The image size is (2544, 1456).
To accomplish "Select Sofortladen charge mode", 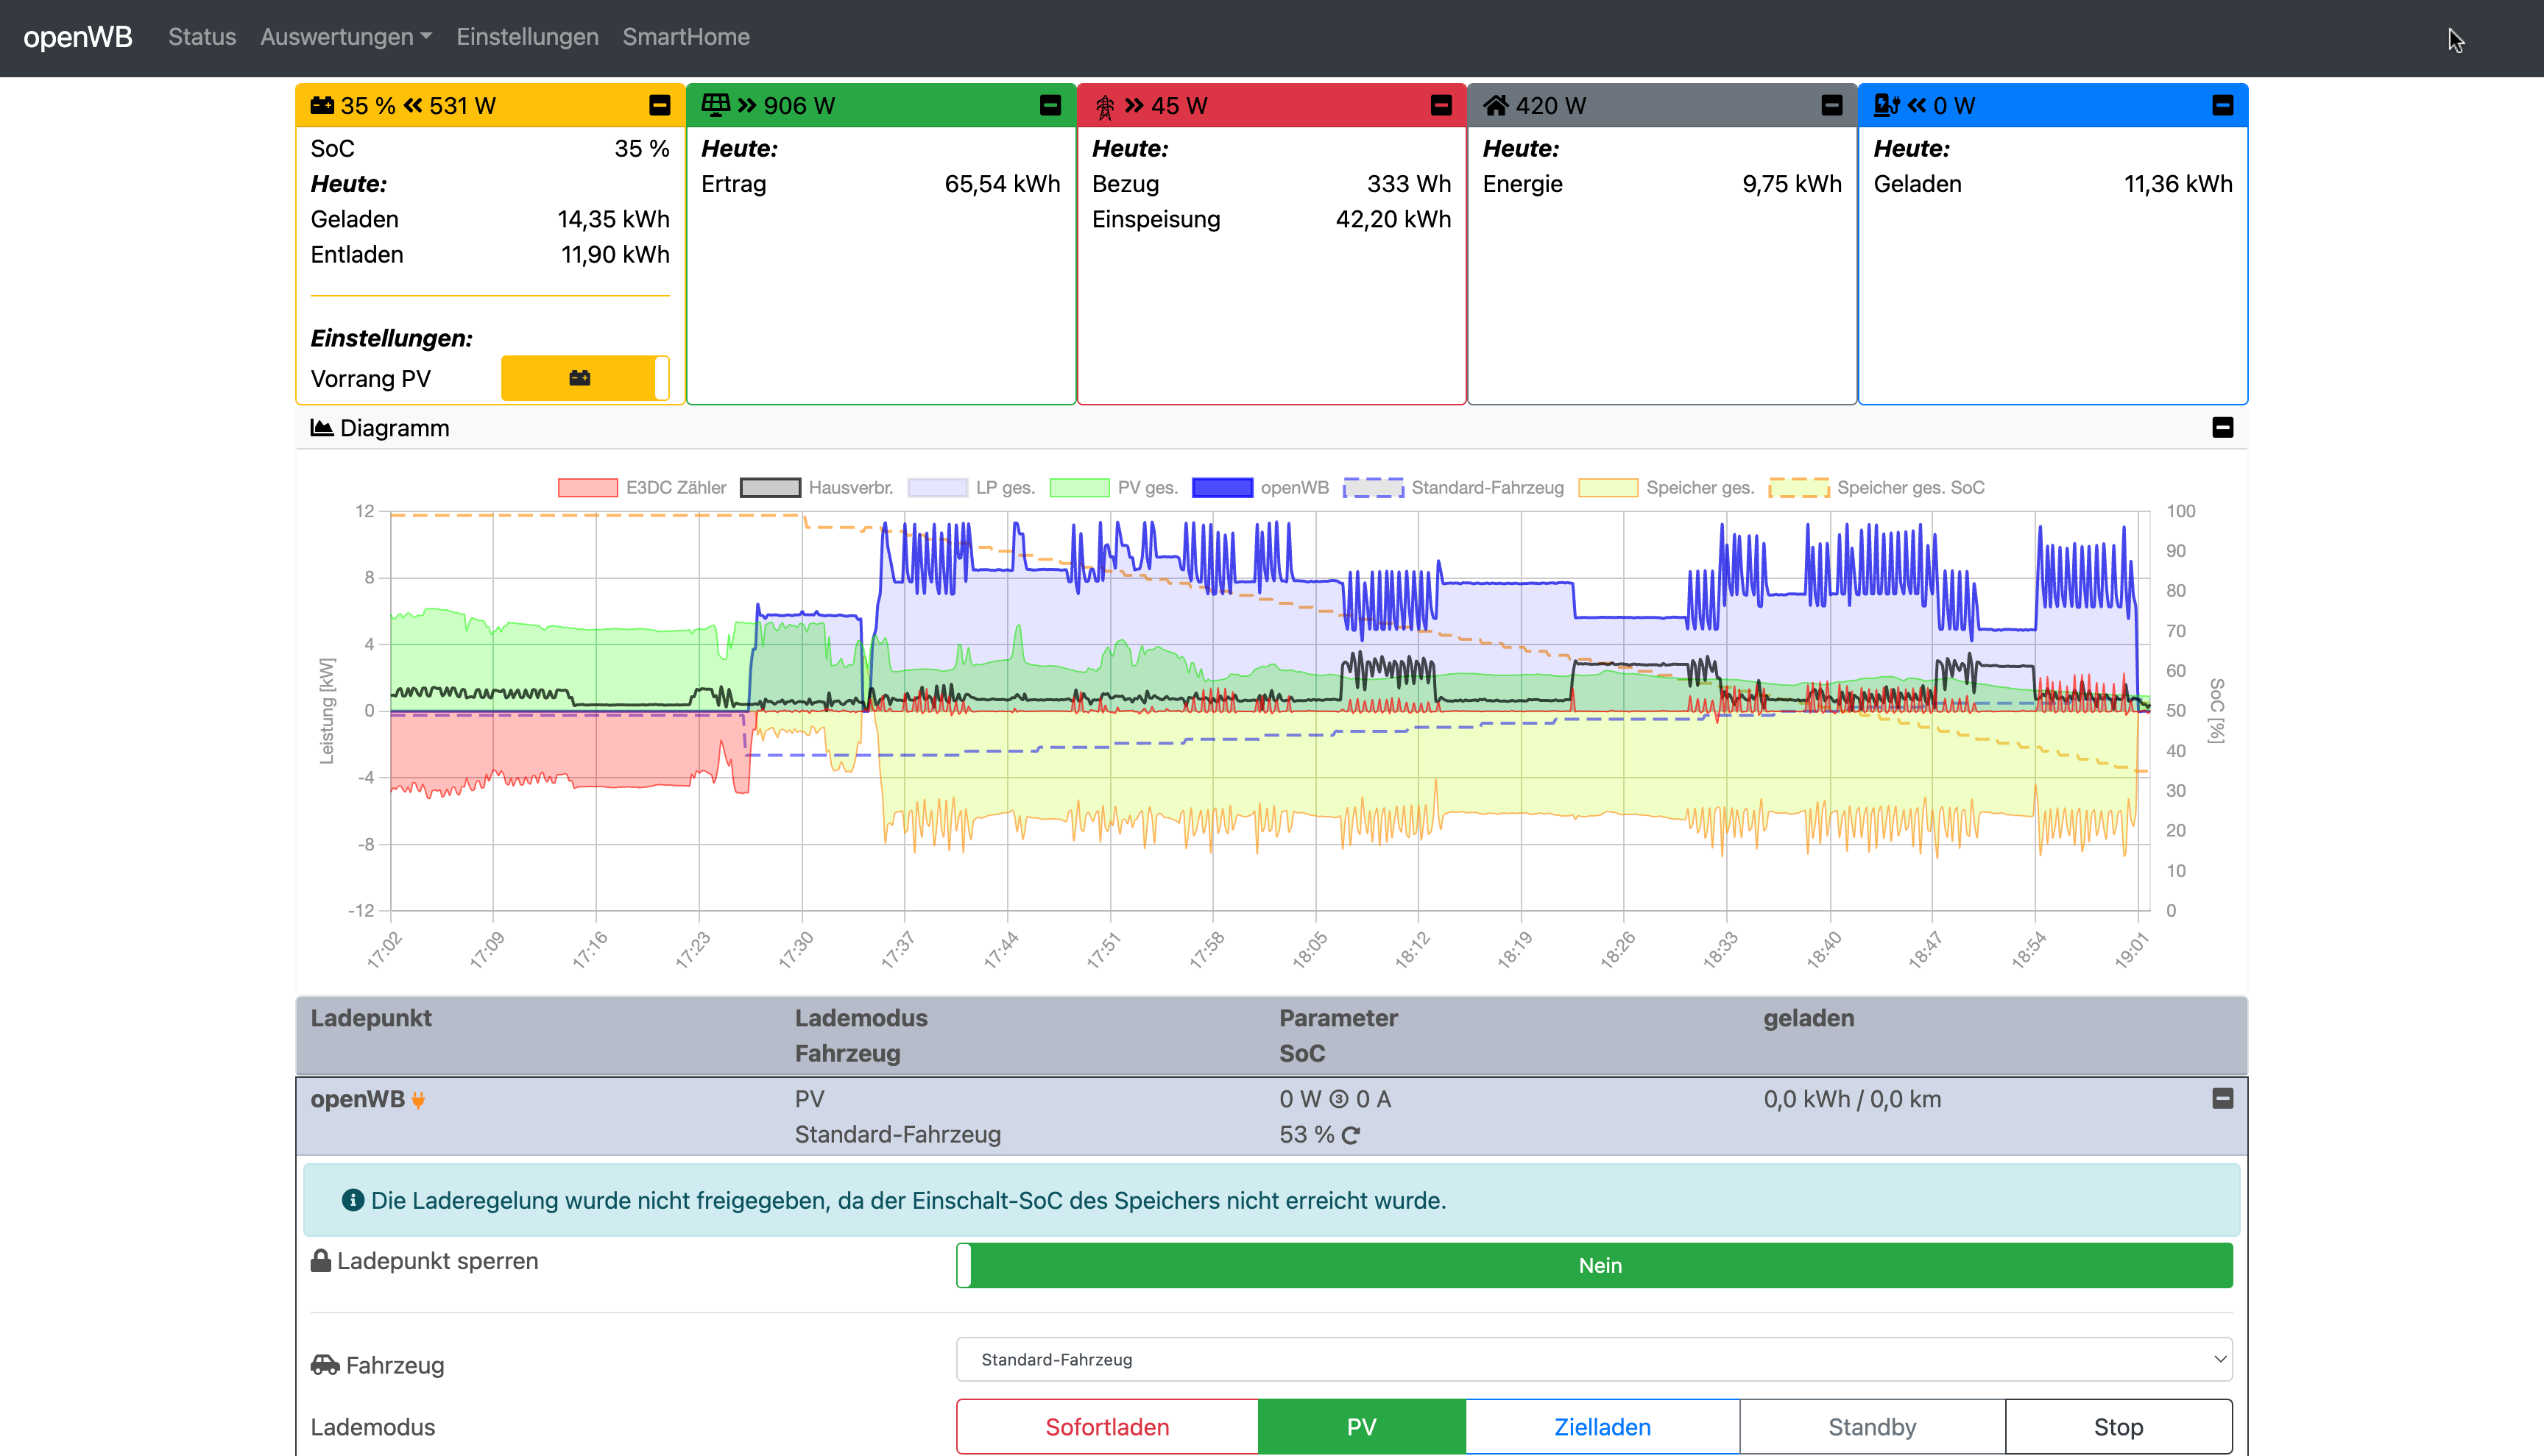I will 1106,1427.
